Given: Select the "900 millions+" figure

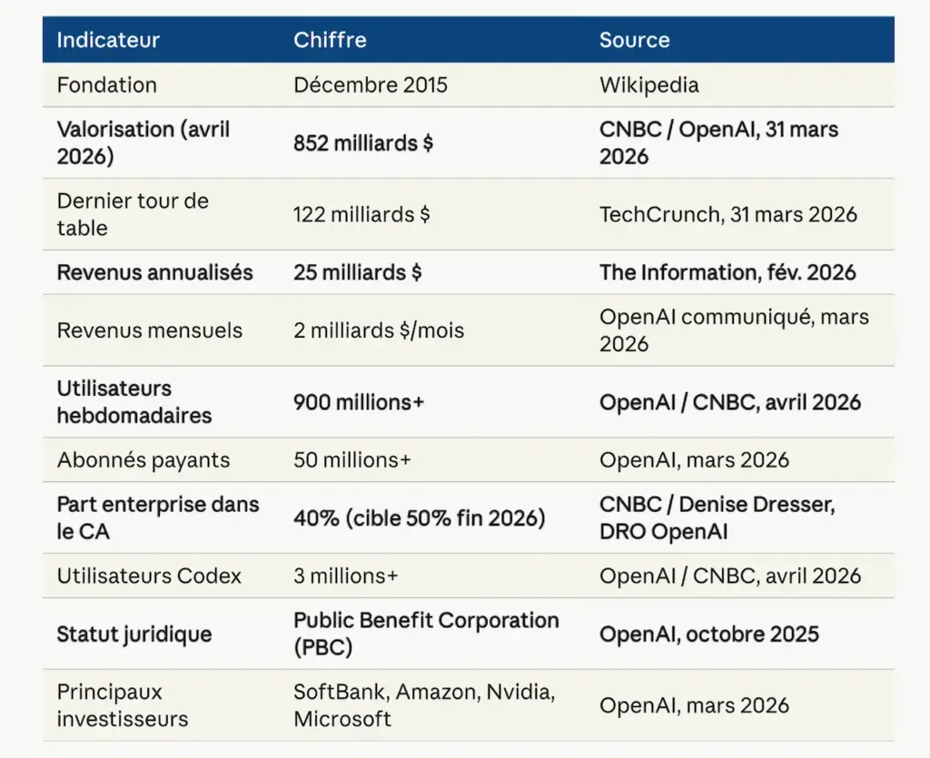Looking at the screenshot, I should (x=358, y=402).
